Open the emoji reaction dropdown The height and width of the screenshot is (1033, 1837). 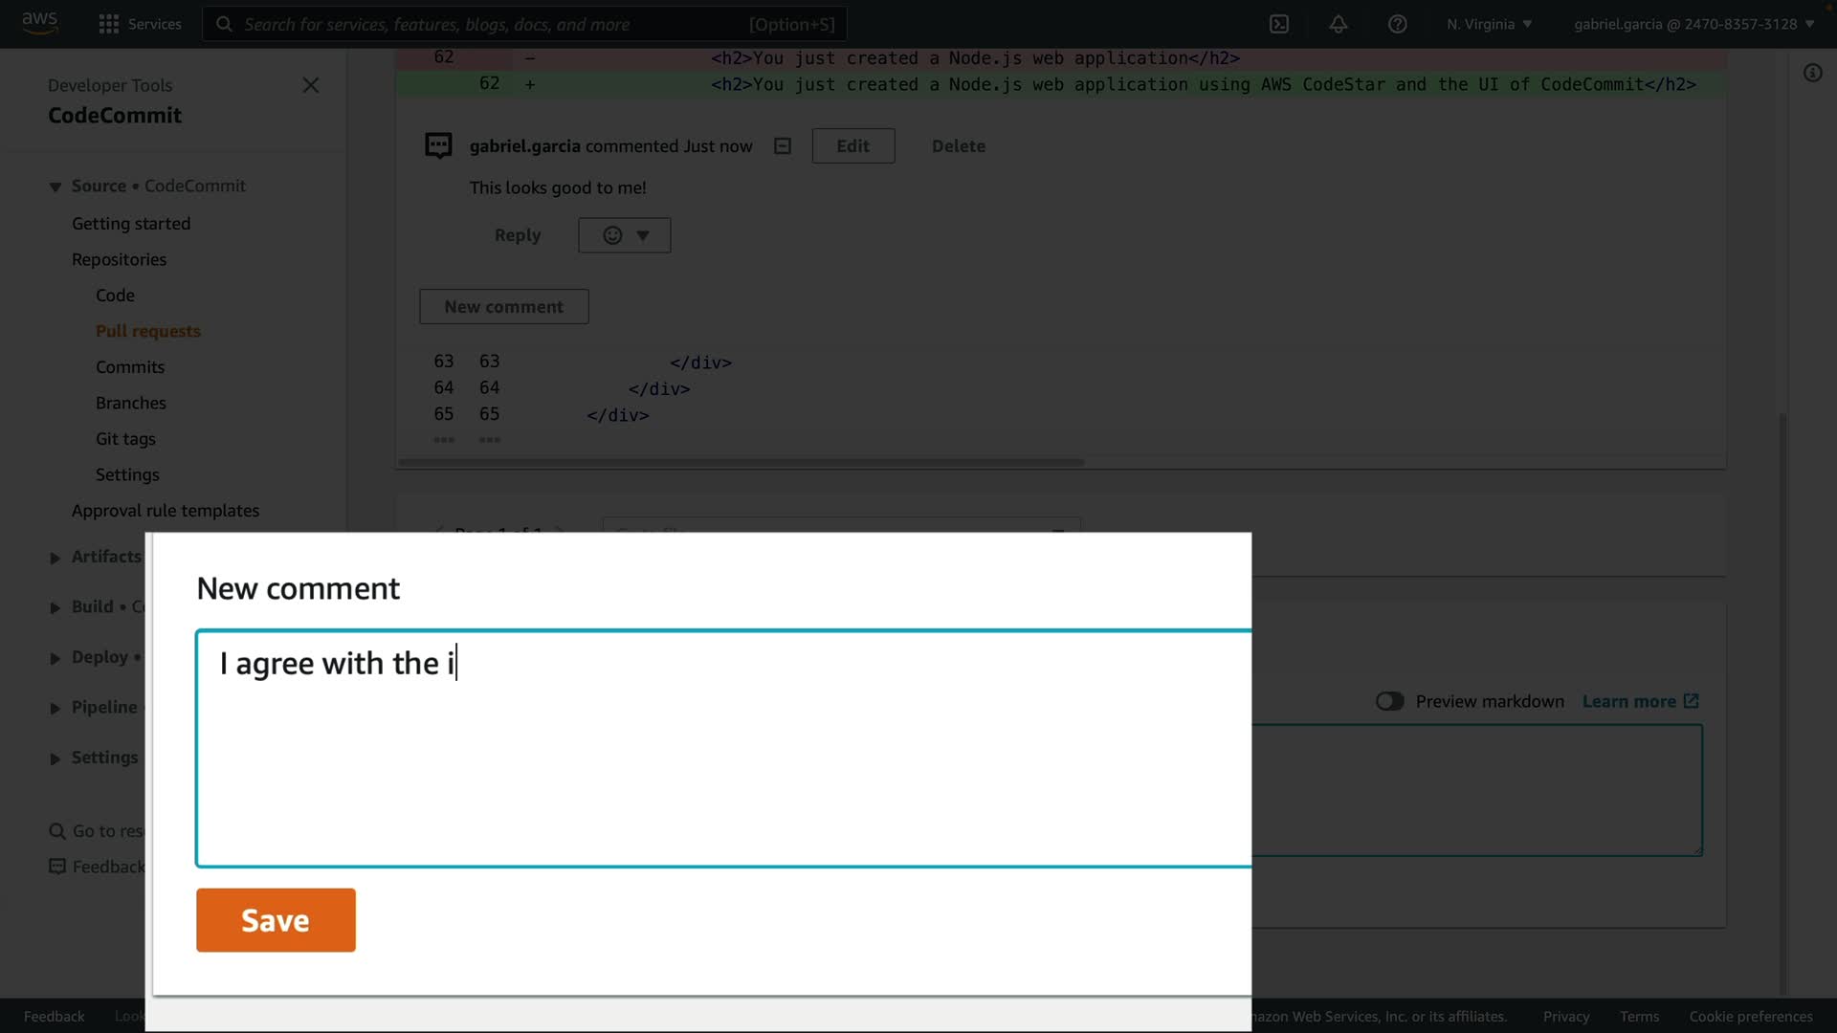pos(624,235)
